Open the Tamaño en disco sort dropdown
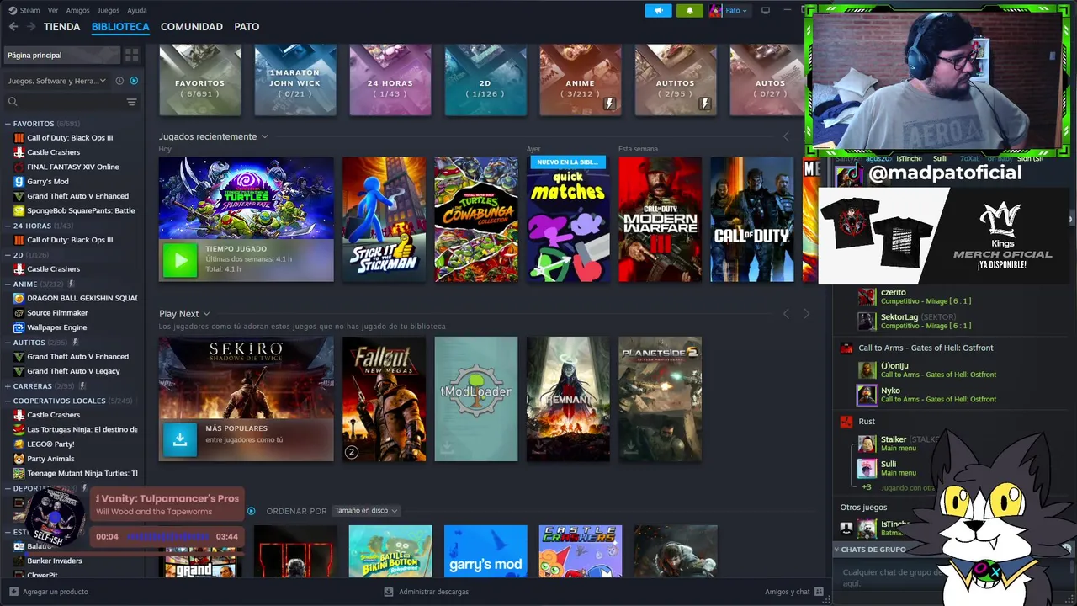Viewport: 1077px width, 606px height. pos(366,511)
